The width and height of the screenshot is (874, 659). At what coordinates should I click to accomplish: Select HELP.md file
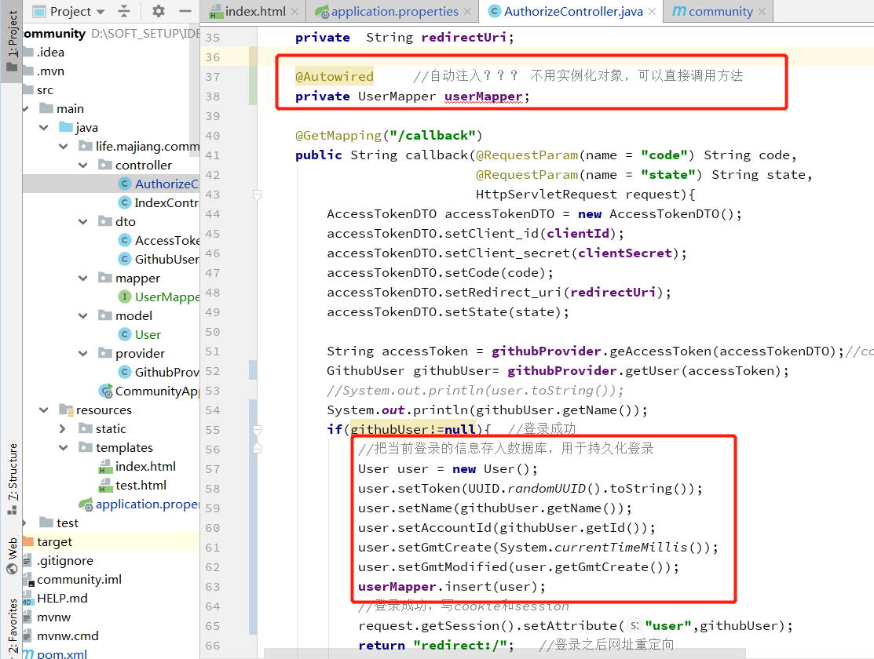[55, 599]
